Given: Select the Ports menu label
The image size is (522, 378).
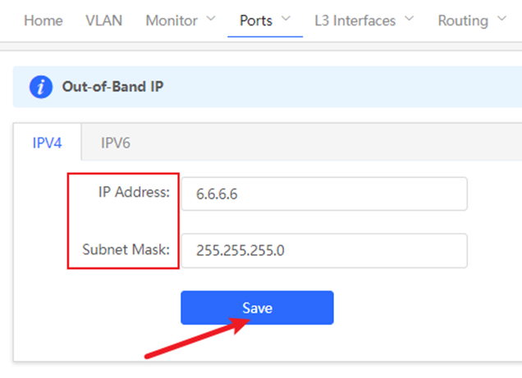Looking at the screenshot, I should click(x=256, y=20).
